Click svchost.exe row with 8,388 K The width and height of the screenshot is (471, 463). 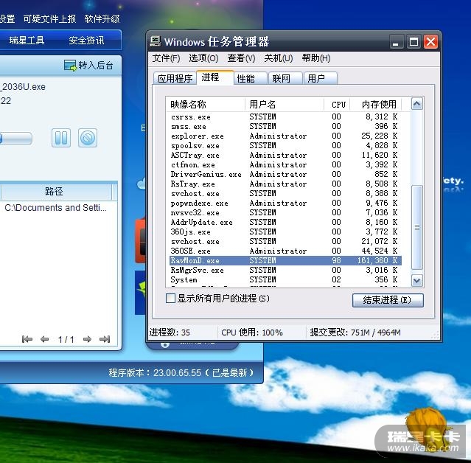tap(284, 193)
